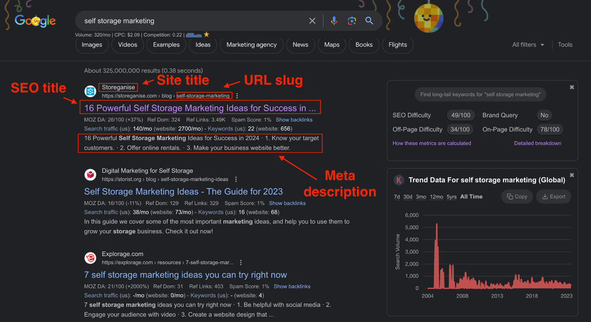Select the Marketing agency filter chip

click(251, 45)
